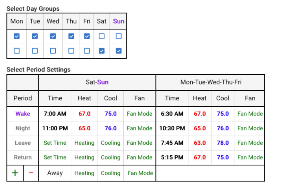Screen dimensions: 281x195
Task: Edit the 78.0 weekday Leave cool setpoint
Action: click(223, 143)
